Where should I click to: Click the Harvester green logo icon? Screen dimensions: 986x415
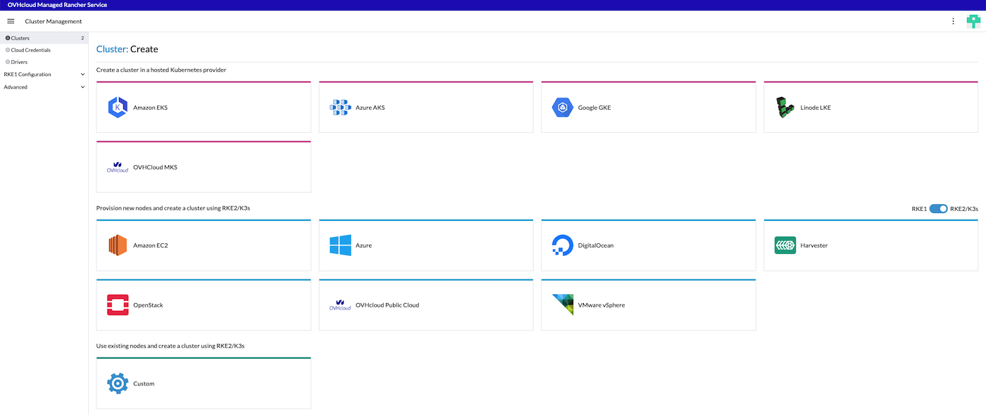click(x=785, y=245)
